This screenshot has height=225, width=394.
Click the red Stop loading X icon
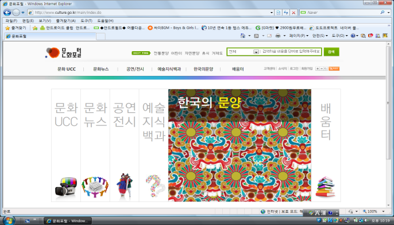pyautogui.click(x=293, y=12)
